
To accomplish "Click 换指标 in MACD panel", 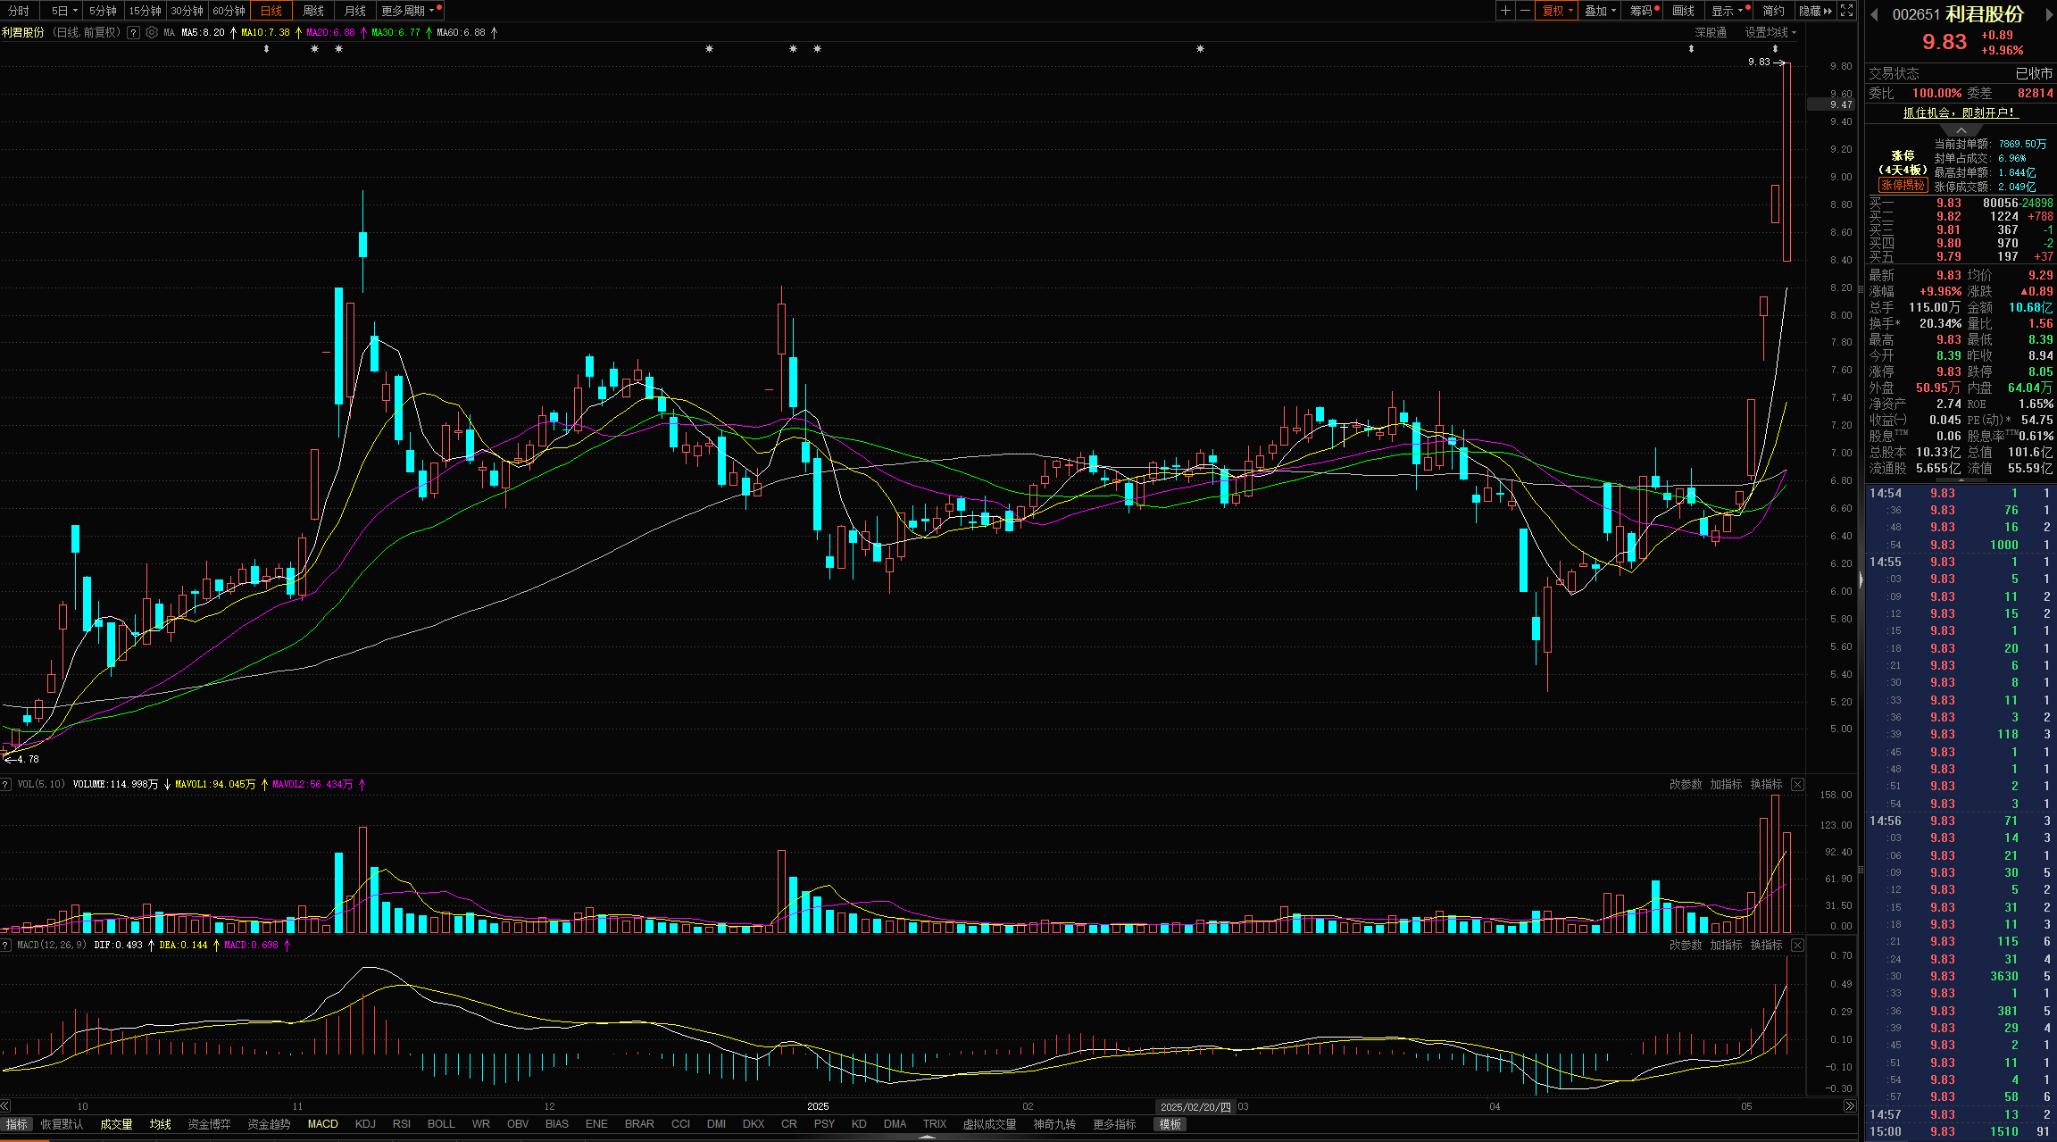I will pyautogui.click(x=1766, y=945).
